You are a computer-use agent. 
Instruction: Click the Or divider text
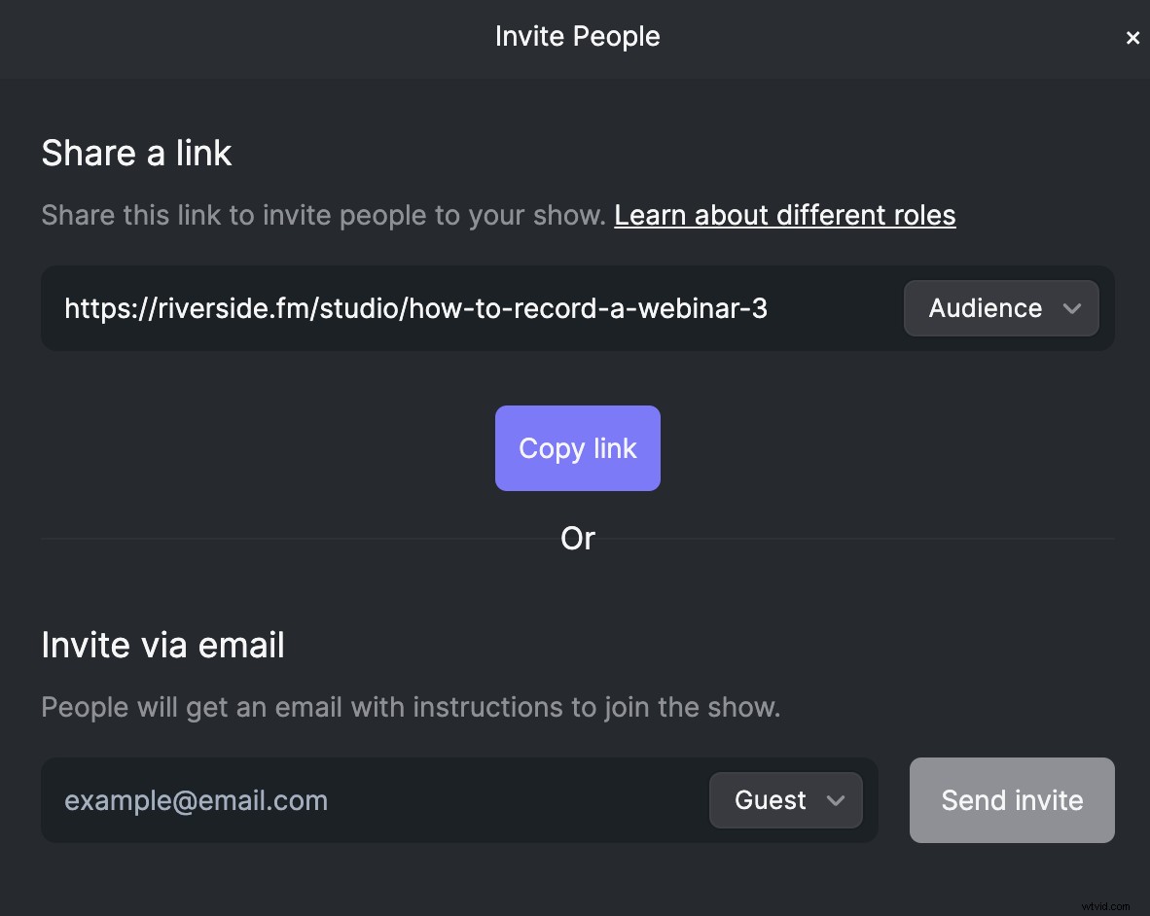point(577,538)
